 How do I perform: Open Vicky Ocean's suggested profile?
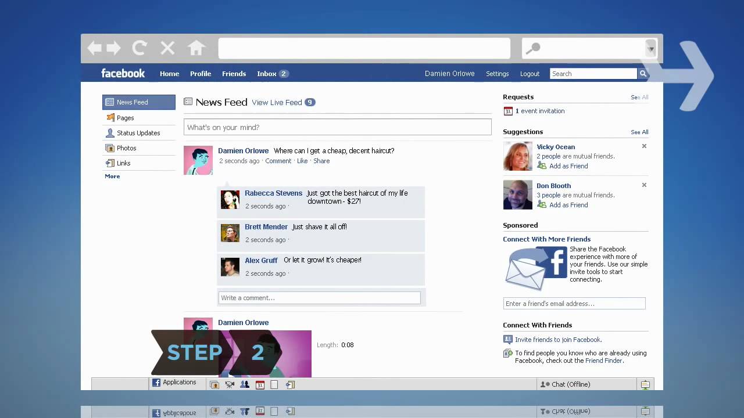tap(556, 147)
